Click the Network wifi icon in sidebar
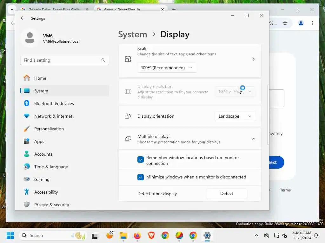The height and width of the screenshot is (243, 325). click(x=27, y=116)
